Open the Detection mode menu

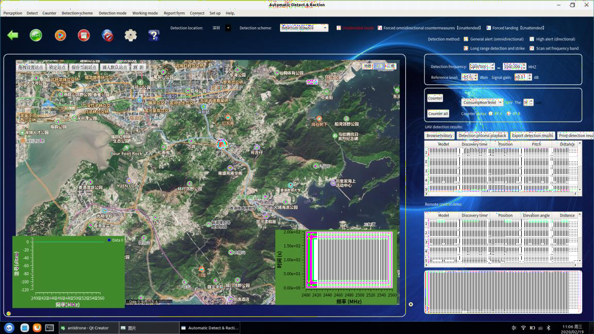coord(112,13)
